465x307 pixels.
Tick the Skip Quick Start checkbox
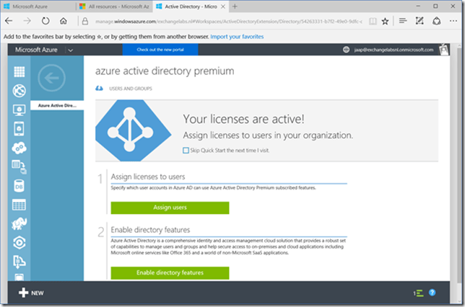(x=186, y=151)
